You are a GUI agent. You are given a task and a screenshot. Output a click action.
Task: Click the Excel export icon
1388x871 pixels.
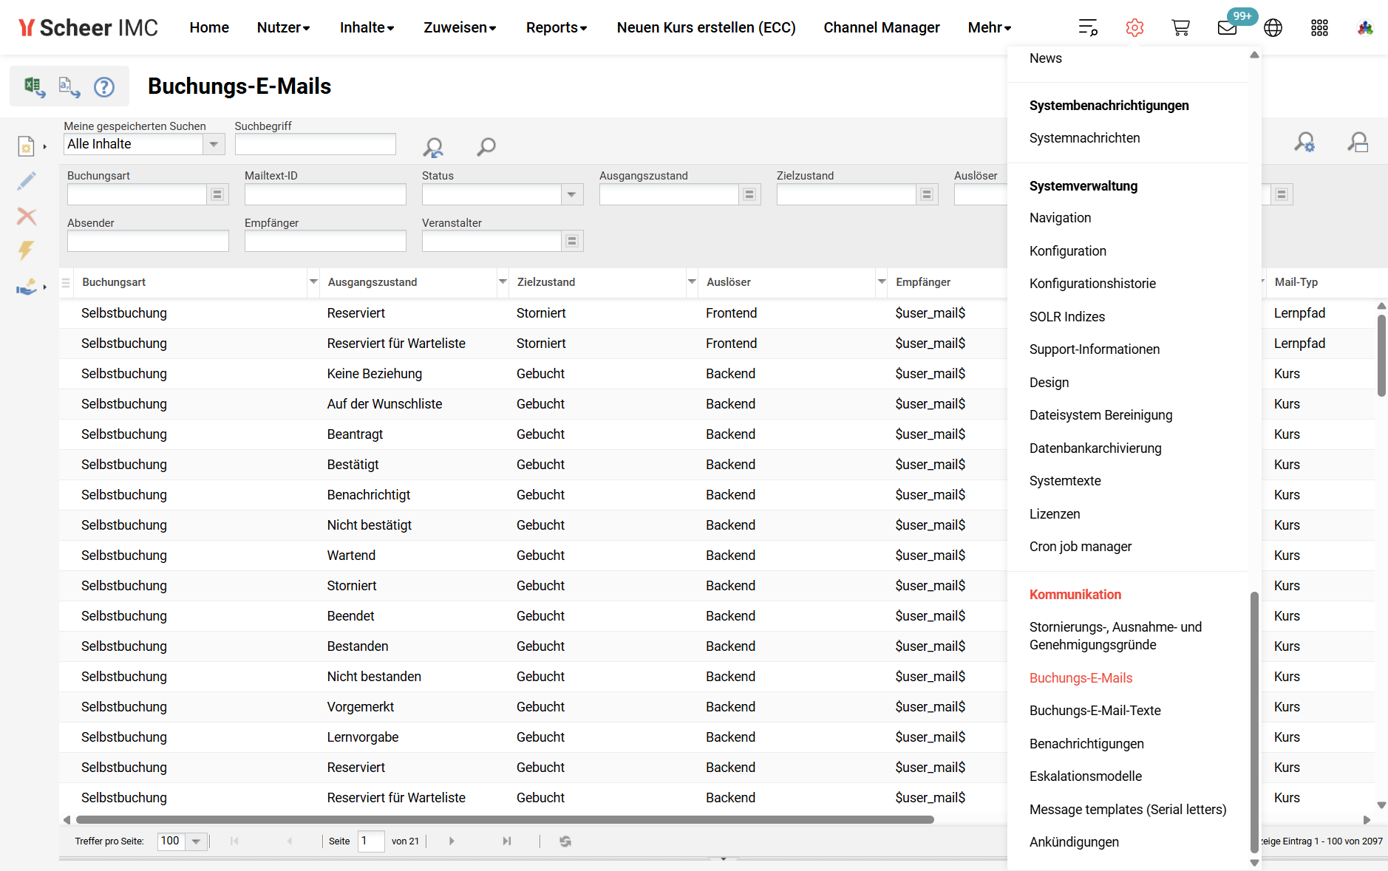point(34,87)
